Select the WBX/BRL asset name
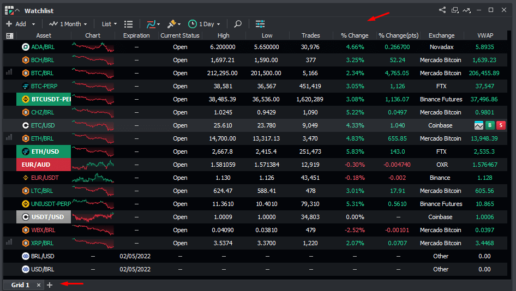This screenshot has width=516, height=291. 43,230
